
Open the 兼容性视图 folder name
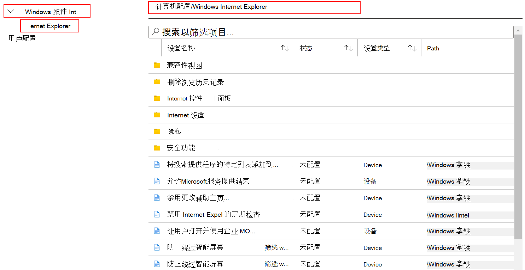tap(185, 66)
